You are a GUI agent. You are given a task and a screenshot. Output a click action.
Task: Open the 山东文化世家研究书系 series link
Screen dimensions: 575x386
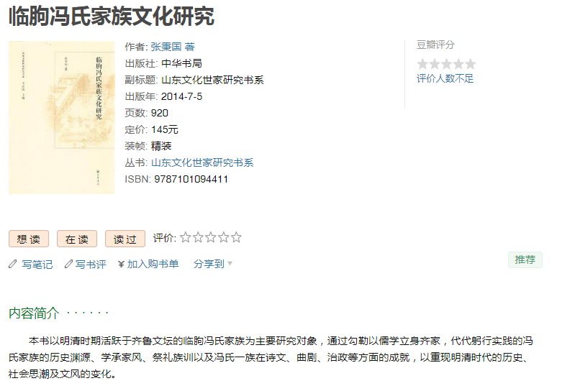pyautogui.click(x=202, y=162)
